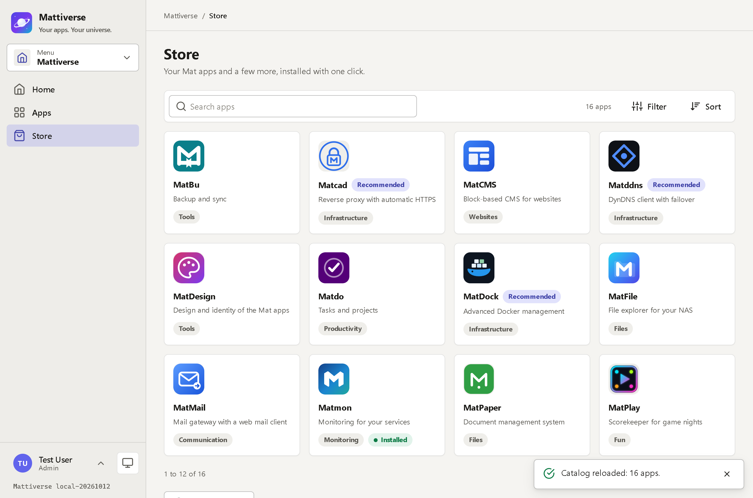Select Store in the sidebar
753x498 pixels.
(x=73, y=136)
